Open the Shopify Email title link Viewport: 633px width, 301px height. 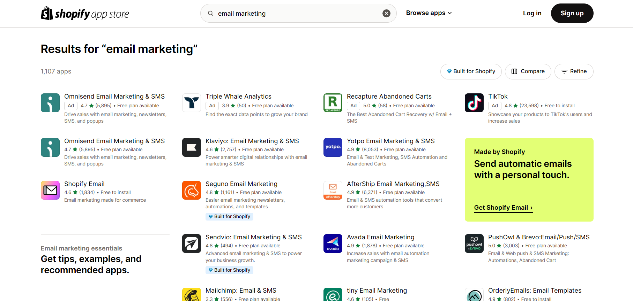tap(84, 184)
